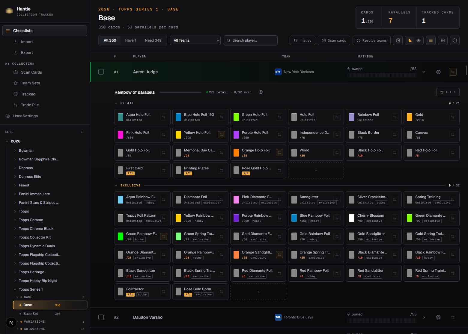The image size is (468, 334).
Task: Open the gear settings on Aaron Judge's row
Action: 438,72
